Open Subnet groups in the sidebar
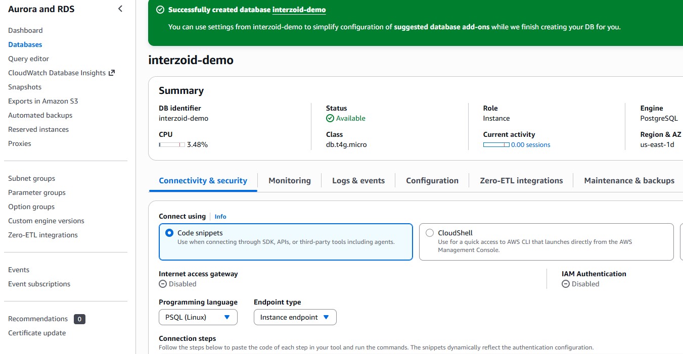 pos(32,178)
